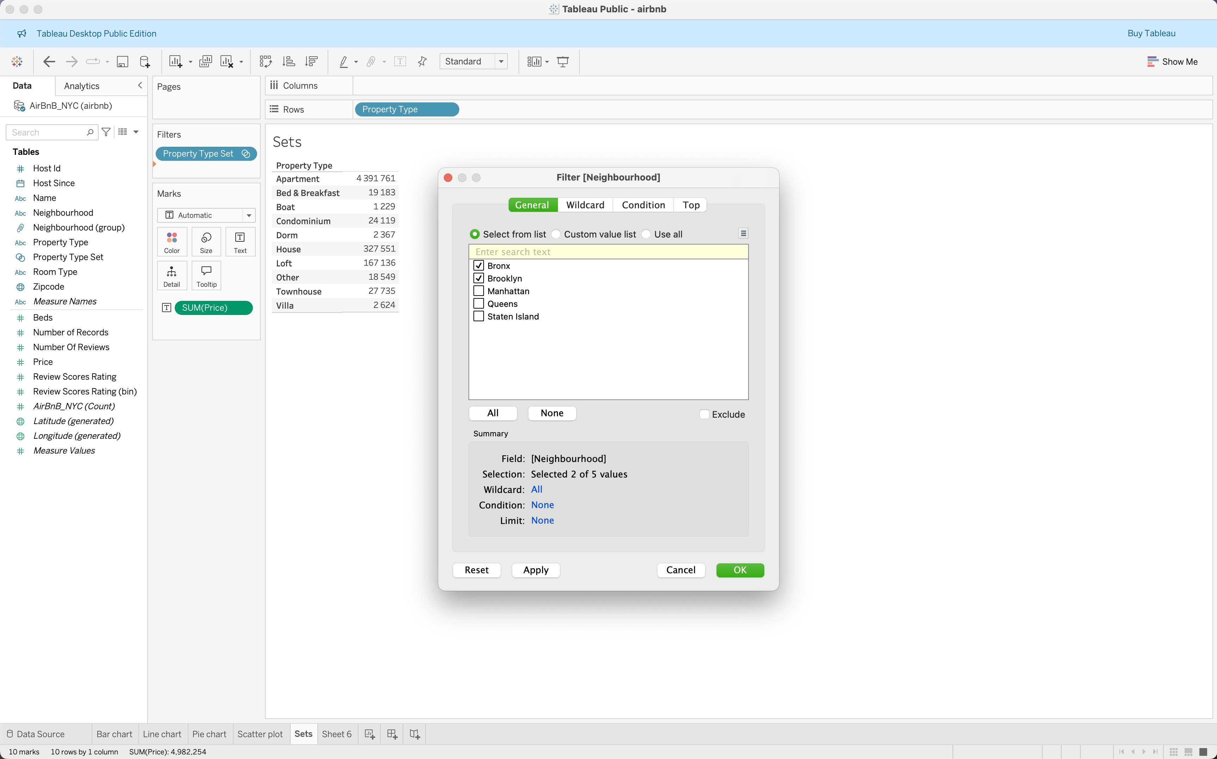This screenshot has width=1217, height=759.
Task: Open the filter list options menu
Action: point(743,233)
